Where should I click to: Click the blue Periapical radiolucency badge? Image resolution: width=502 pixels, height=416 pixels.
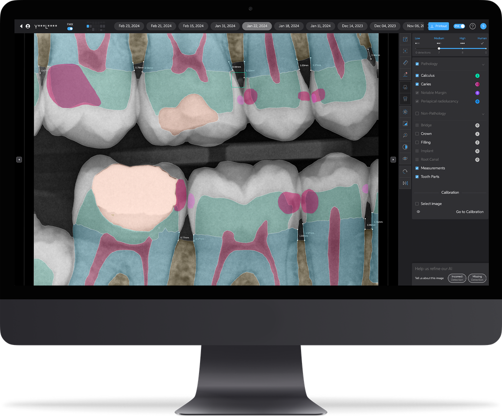pos(477,101)
